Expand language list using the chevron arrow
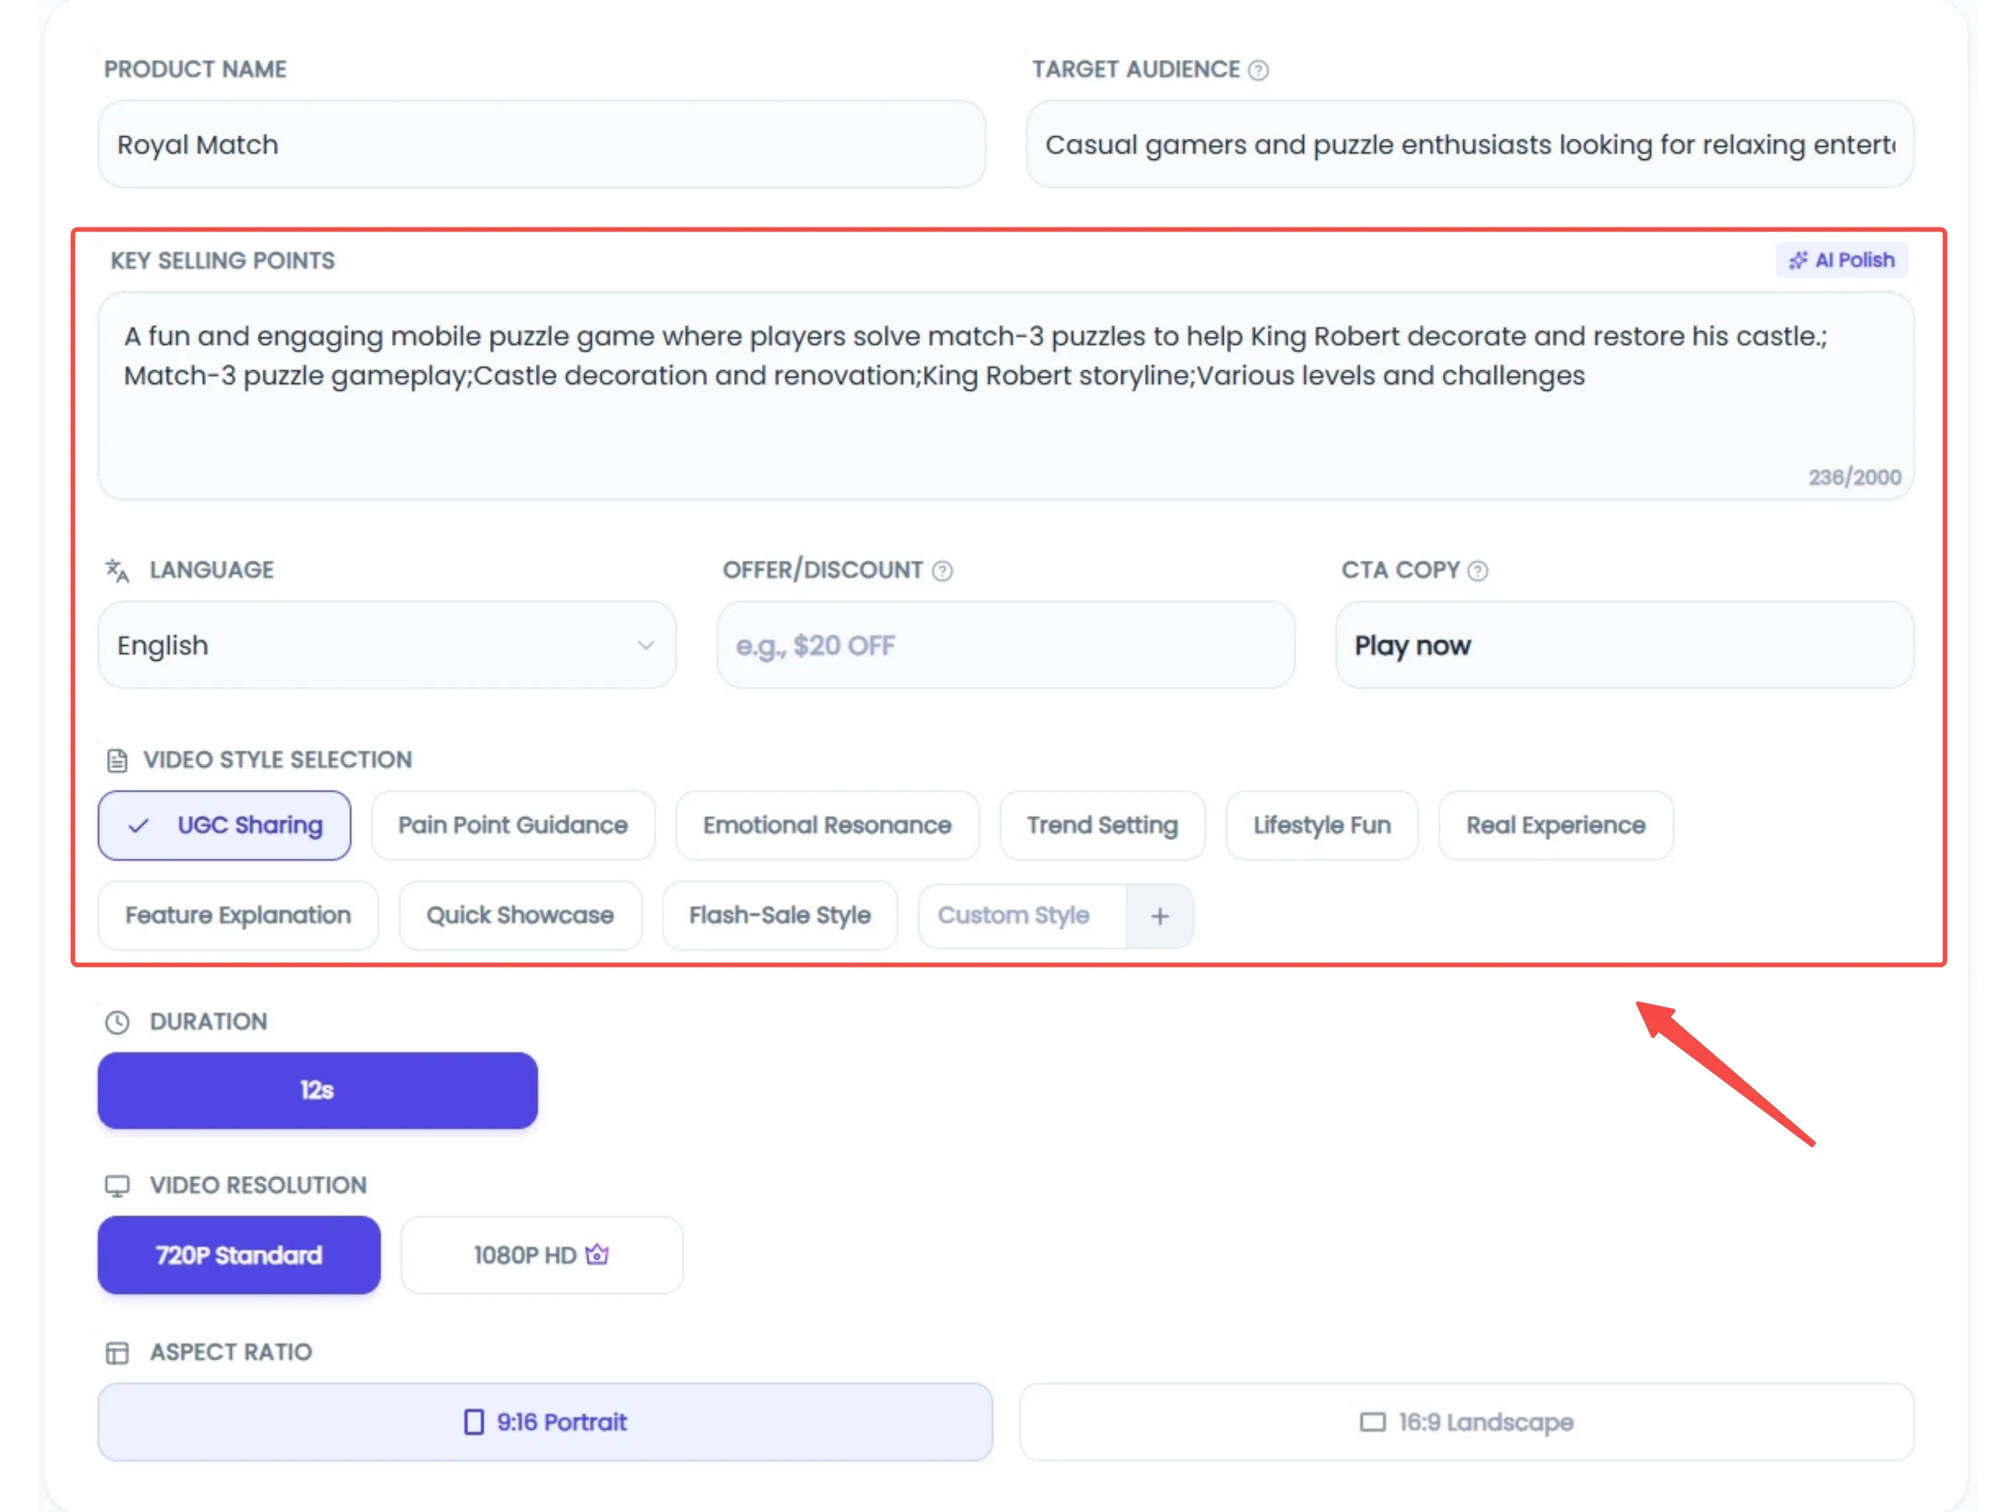The image size is (2016, 1512). pos(646,645)
